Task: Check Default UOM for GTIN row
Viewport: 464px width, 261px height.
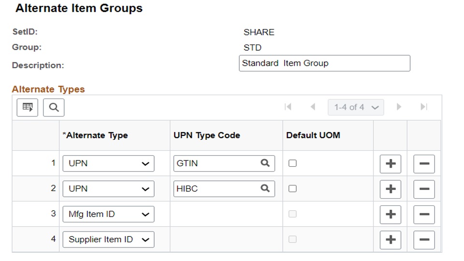Action: (x=292, y=163)
